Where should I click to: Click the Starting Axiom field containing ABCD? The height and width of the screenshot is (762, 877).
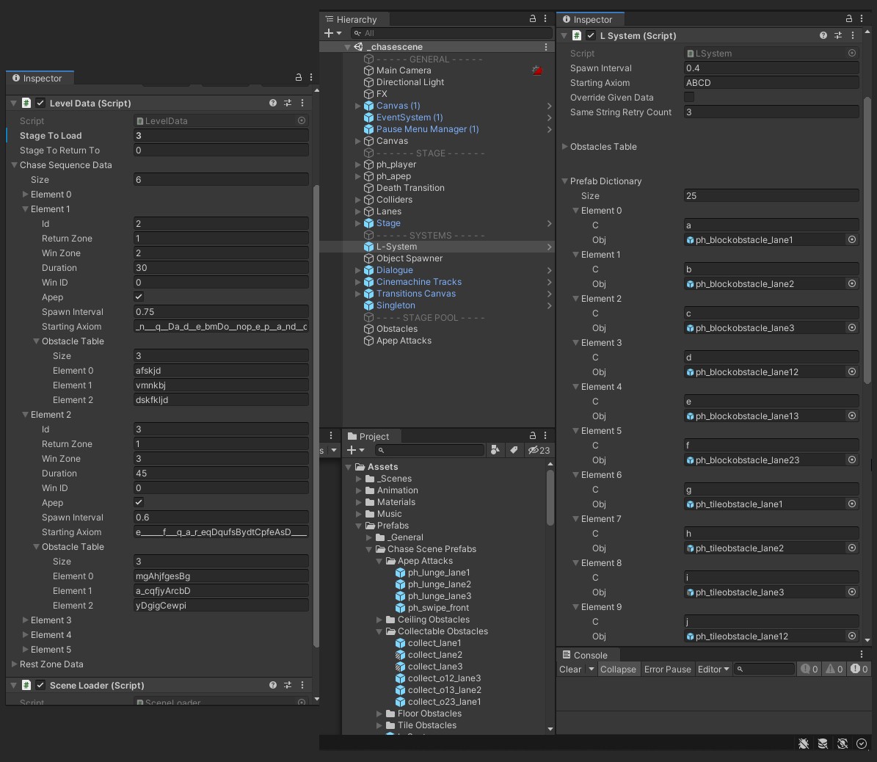771,83
